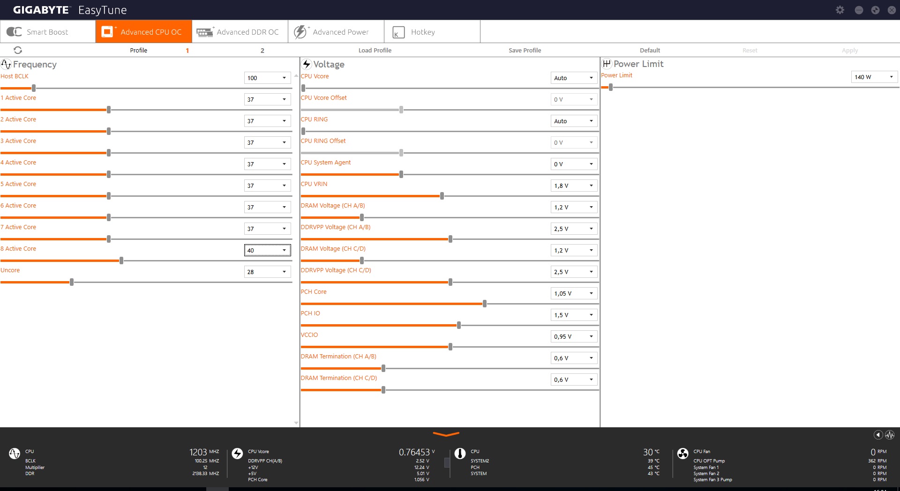Image resolution: width=900 pixels, height=491 pixels.
Task: Open the settings gear in title bar
Action: click(x=840, y=10)
